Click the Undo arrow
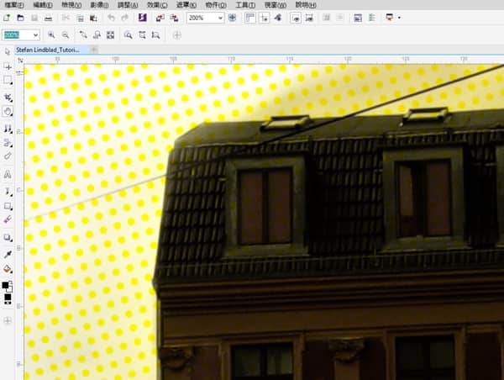The image size is (504, 380). 111,18
